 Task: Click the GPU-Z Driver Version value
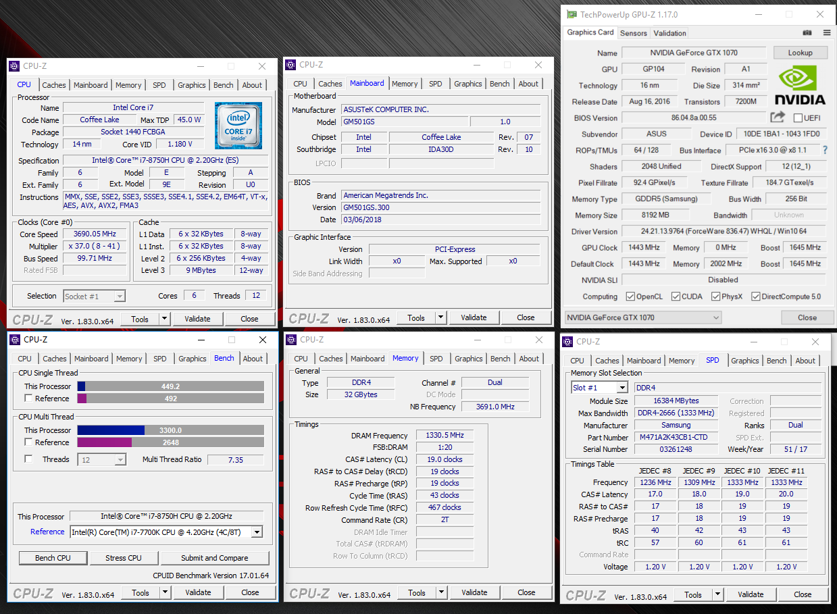tap(724, 231)
